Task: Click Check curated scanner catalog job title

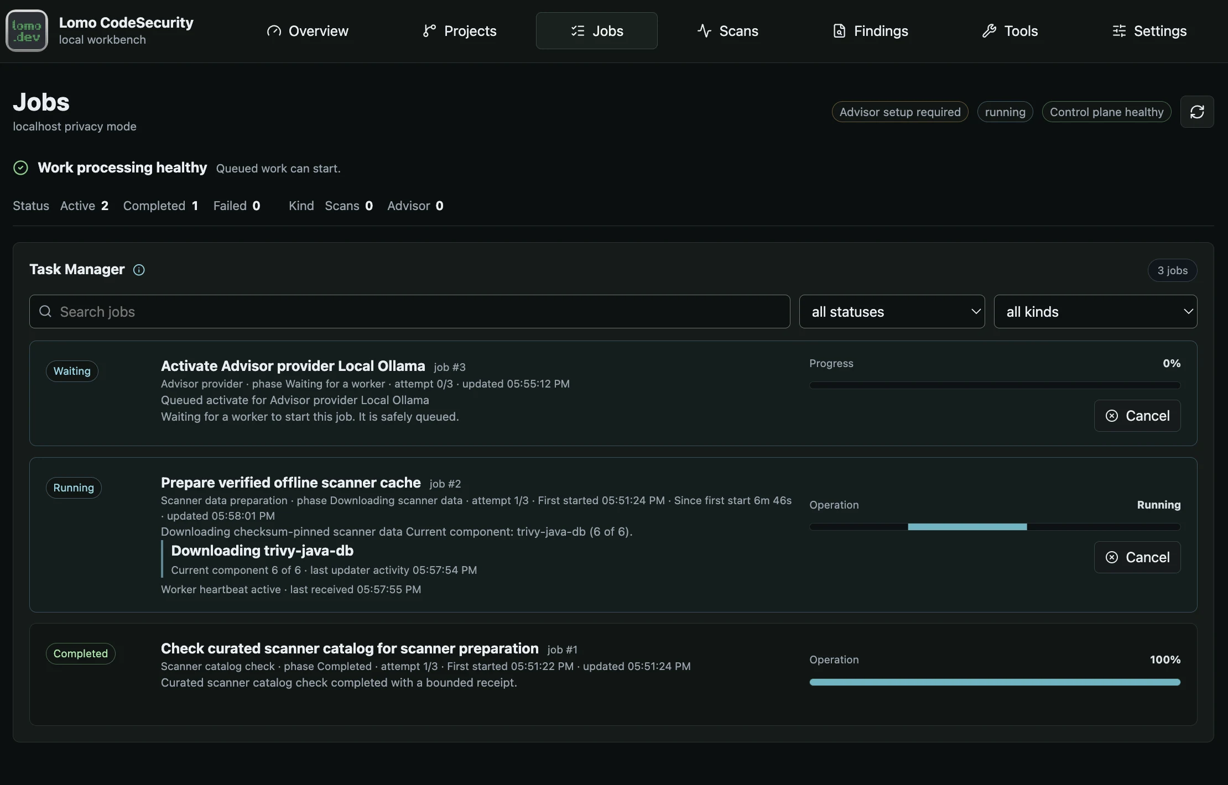Action: [350, 648]
